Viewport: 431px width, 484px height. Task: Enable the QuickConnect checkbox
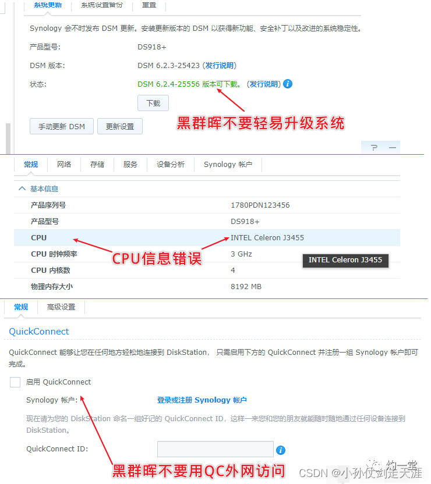pos(15,382)
